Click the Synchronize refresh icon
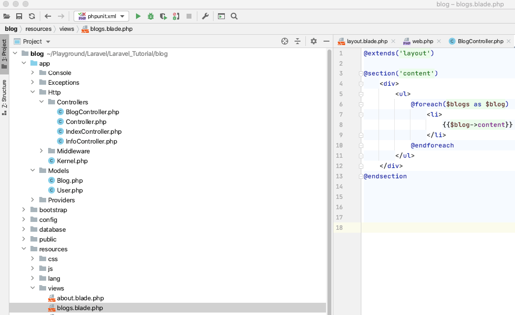 31,16
